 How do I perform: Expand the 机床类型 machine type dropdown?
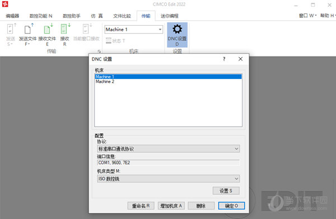tap(236, 179)
